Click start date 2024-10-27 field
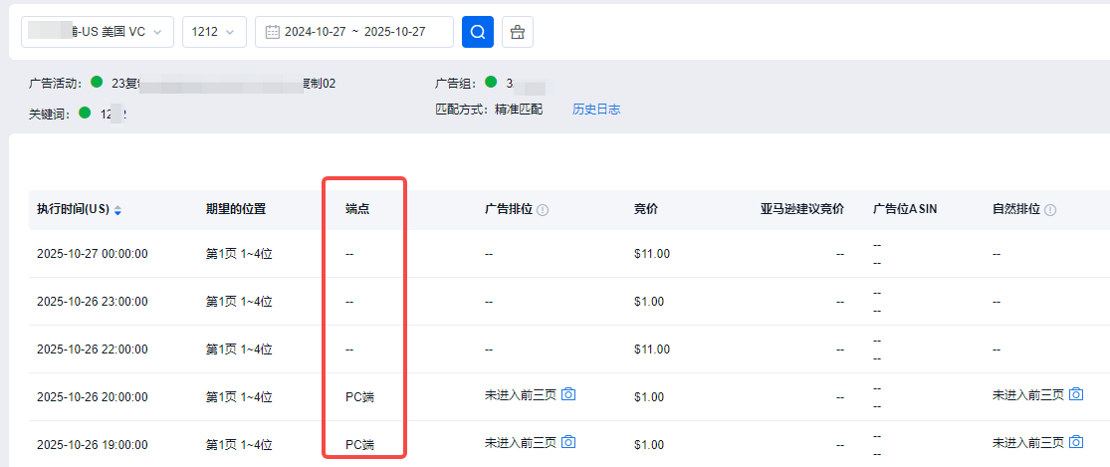 click(316, 32)
